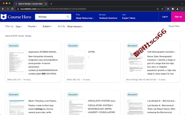Click the site lock icon
Viewport: 185px width, 115px height.
[18, 9]
